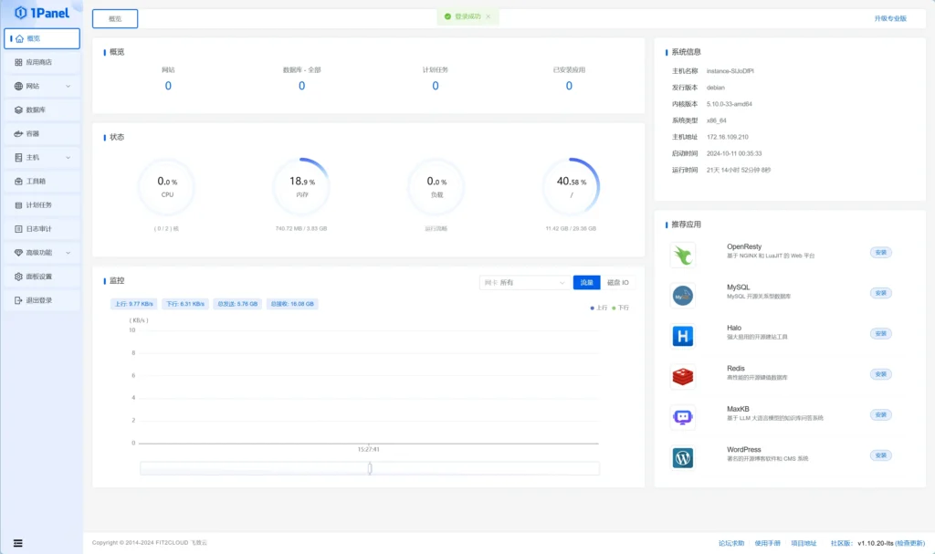Click the 主机 host icon
The image size is (935, 554).
[x=18, y=157]
